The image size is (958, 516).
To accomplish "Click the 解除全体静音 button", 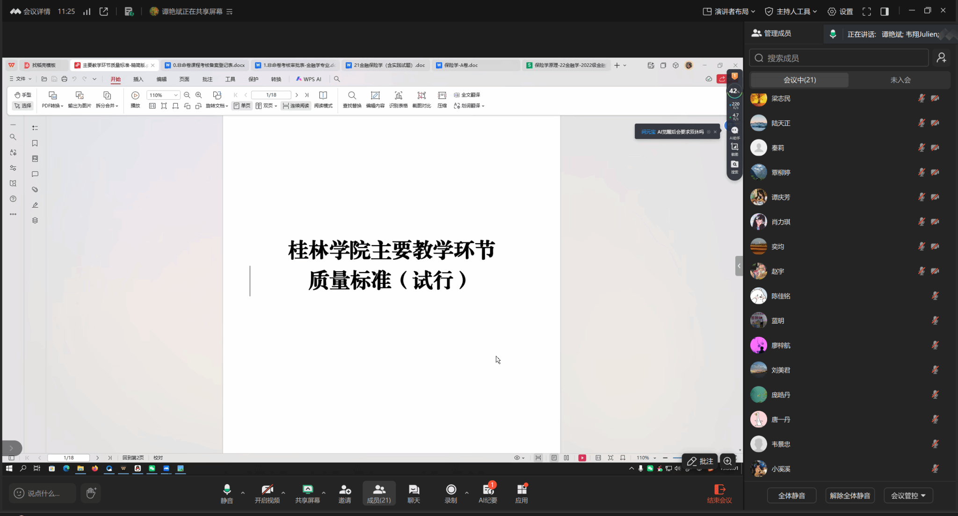I will [849, 495].
